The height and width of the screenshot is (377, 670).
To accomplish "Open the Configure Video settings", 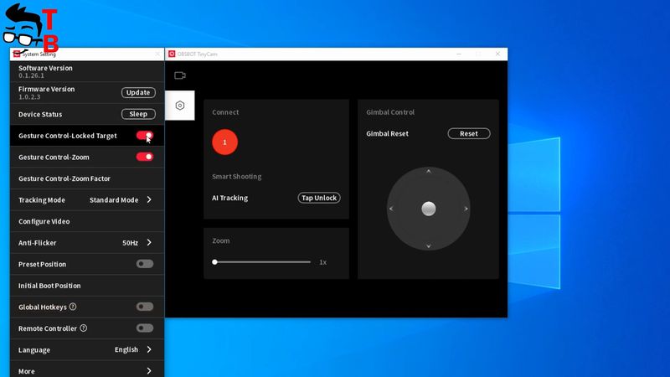I will pyautogui.click(x=87, y=221).
